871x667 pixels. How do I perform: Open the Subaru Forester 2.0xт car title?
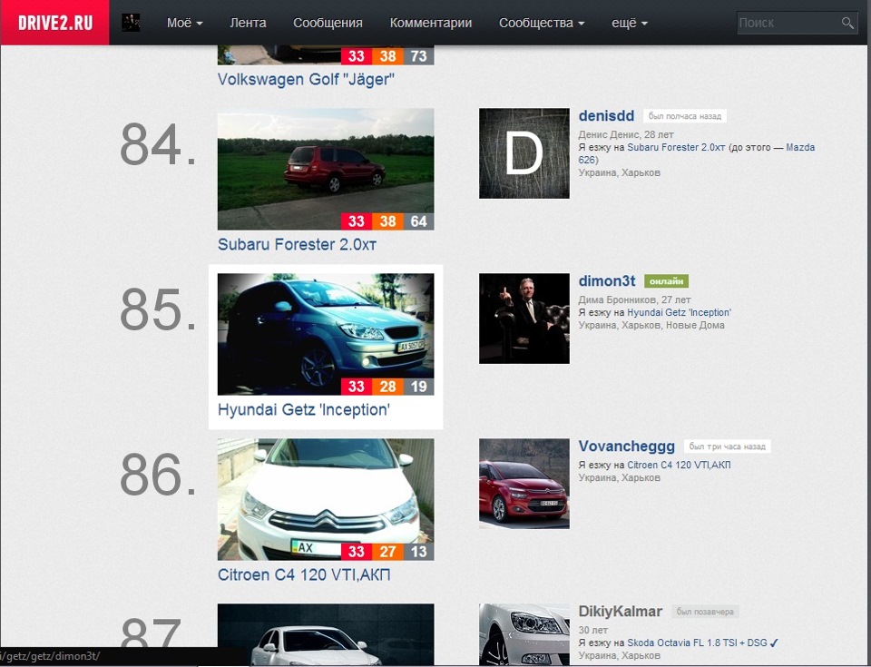click(298, 244)
